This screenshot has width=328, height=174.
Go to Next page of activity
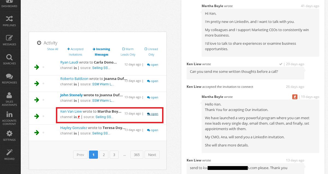[152, 155]
